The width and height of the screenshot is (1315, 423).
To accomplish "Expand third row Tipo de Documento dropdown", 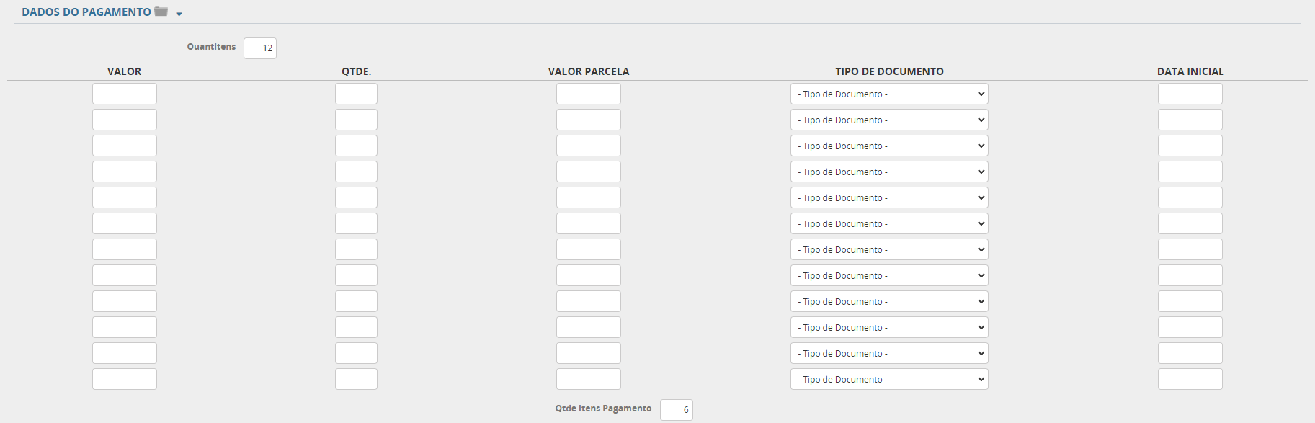I will point(889,146).
